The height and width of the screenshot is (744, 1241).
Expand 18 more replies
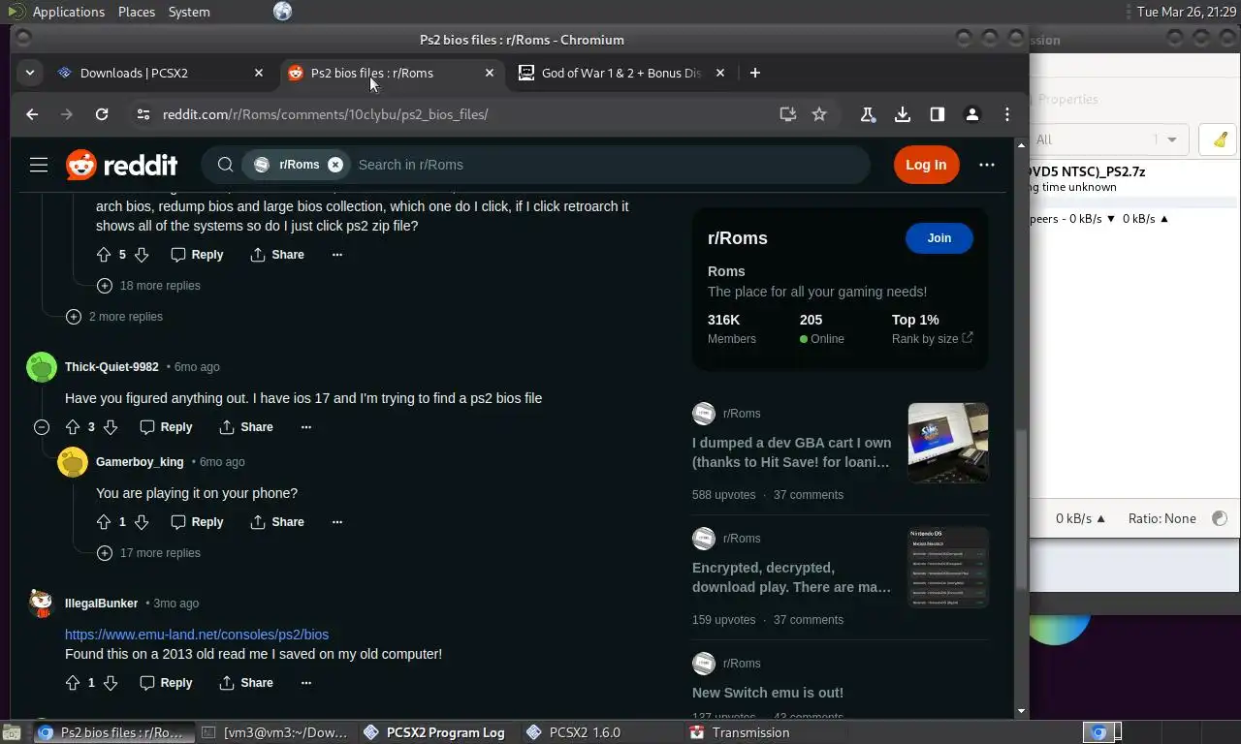[148, 286]
